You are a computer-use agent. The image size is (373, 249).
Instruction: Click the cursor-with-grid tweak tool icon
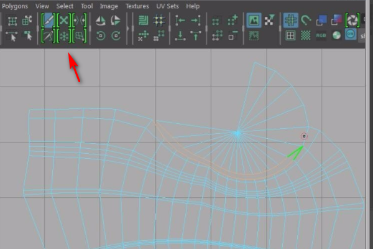27,36
